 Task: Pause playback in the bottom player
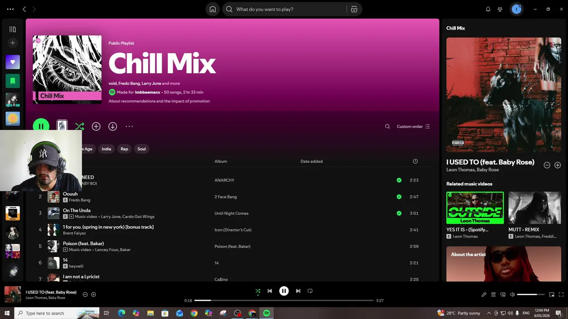click(x=284, y=291)
